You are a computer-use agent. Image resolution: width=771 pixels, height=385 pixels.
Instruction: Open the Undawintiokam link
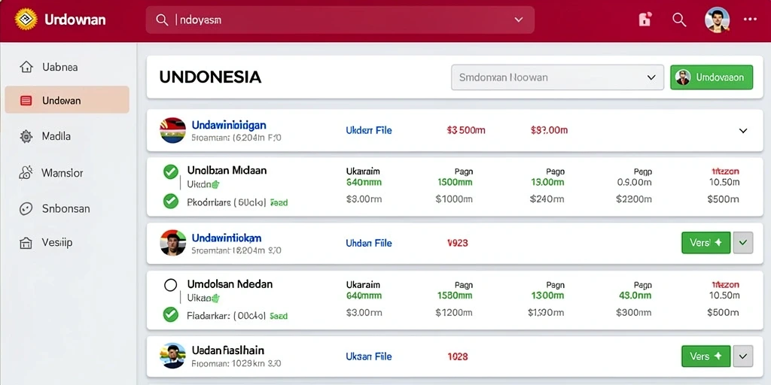tap(226, 238)
